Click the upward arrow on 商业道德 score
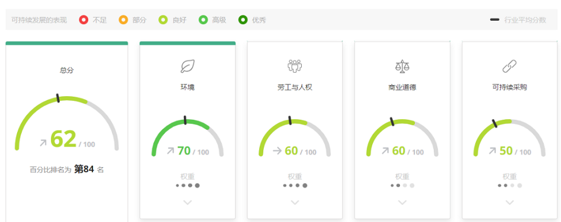561x222 pixels. click(385, 151)
